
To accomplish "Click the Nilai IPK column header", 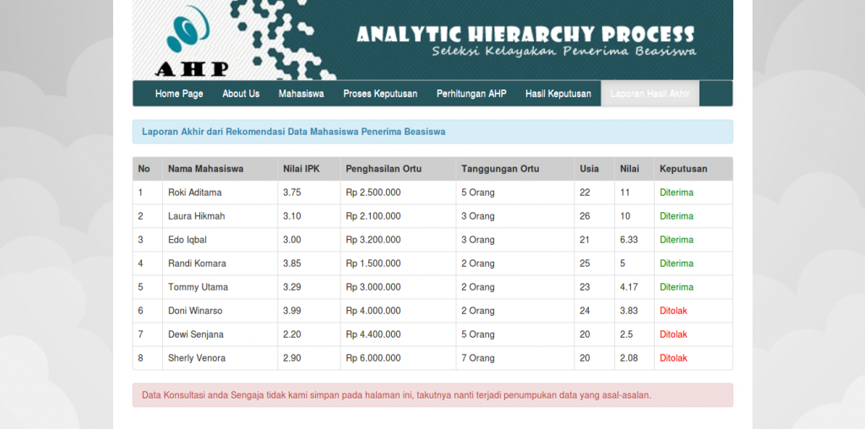I will (x=302, y=169).
